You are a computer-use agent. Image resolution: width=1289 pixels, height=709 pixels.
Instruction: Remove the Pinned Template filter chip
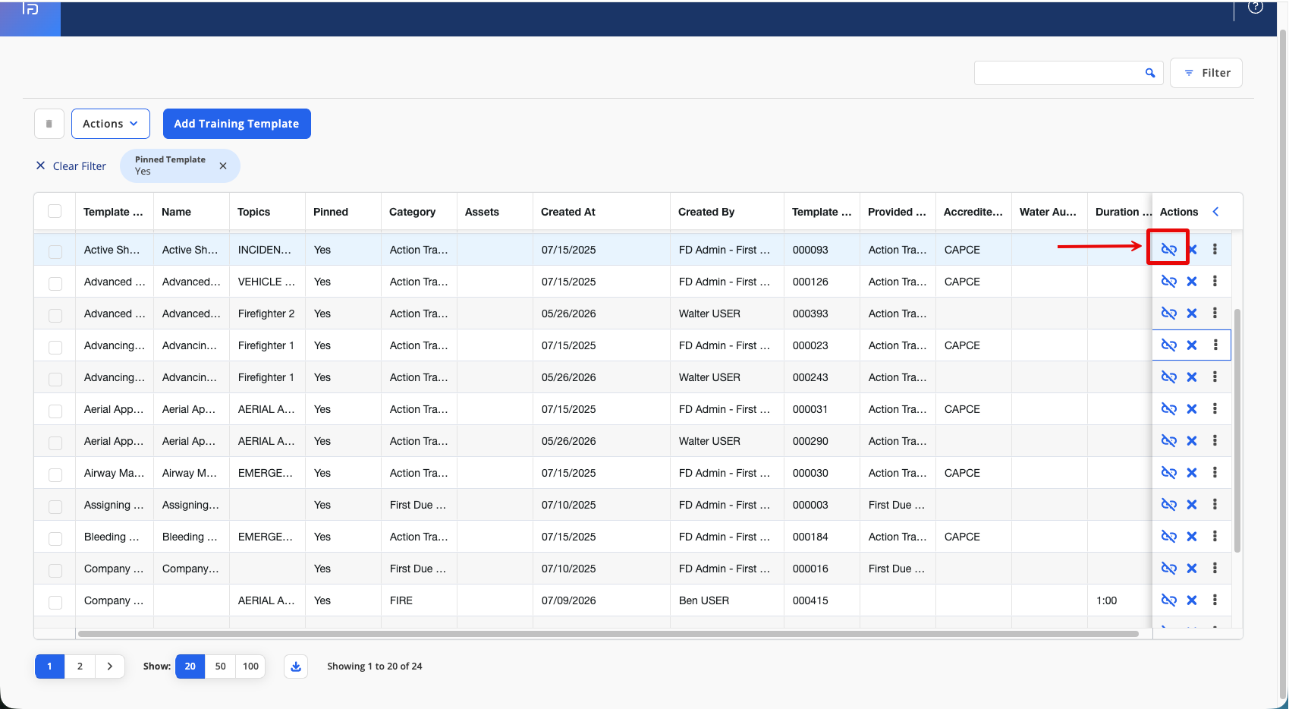tap(223, 165)
